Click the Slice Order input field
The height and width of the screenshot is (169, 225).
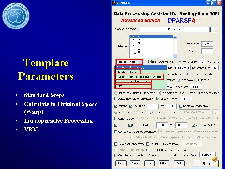pyautogui.click(x=182, y=68)
